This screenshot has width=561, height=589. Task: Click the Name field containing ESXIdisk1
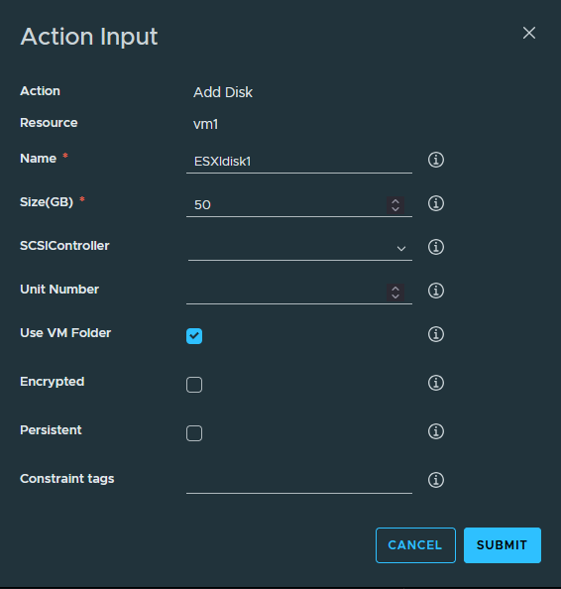click(x=299, y=162)
